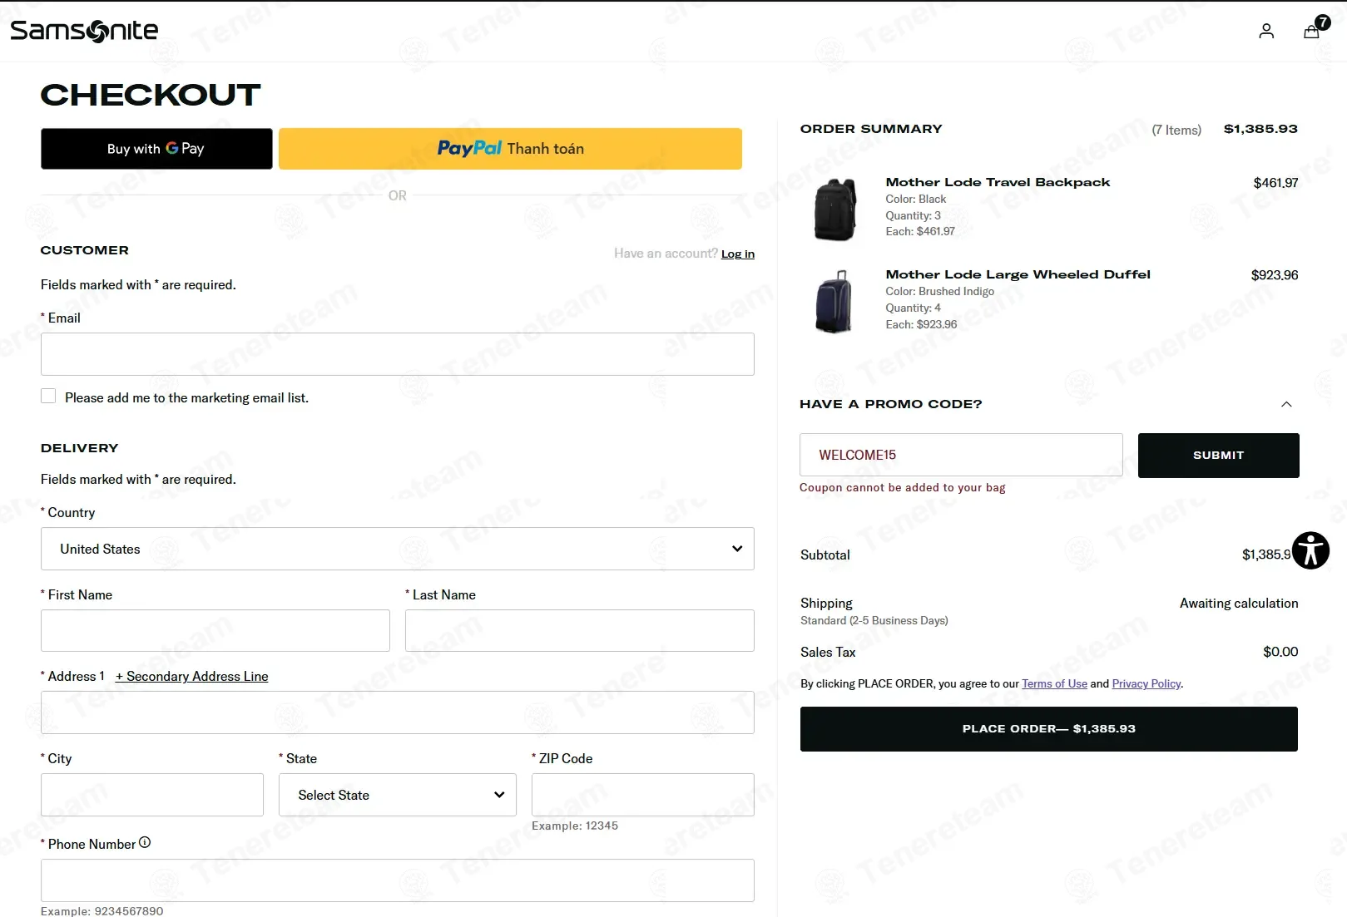Screen dimensions: 1347x917
Task: Follow the Log in link
Action: coord(738,254)
